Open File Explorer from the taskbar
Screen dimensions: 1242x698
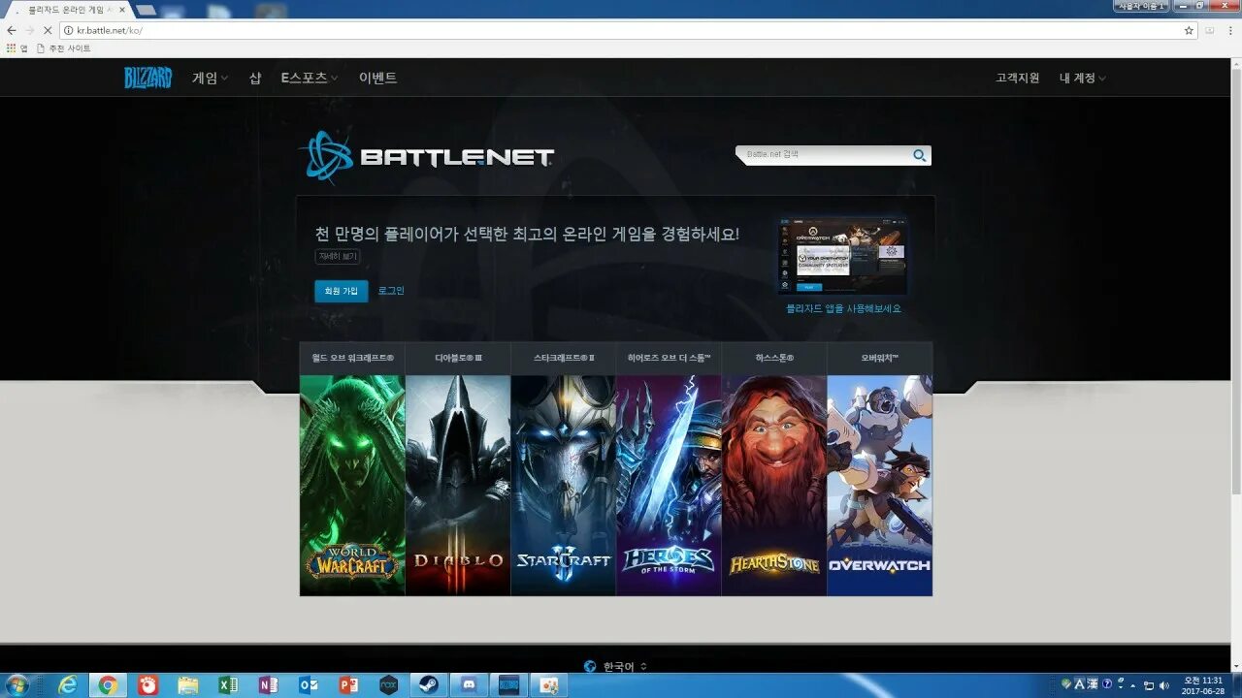click(x=188, y=685)
